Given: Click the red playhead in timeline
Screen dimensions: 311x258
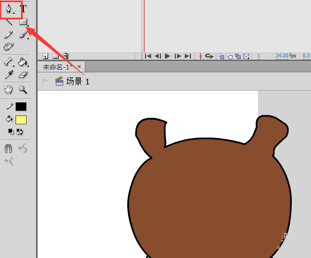Looking at the screenshot, I should click(x=144, y=26).
